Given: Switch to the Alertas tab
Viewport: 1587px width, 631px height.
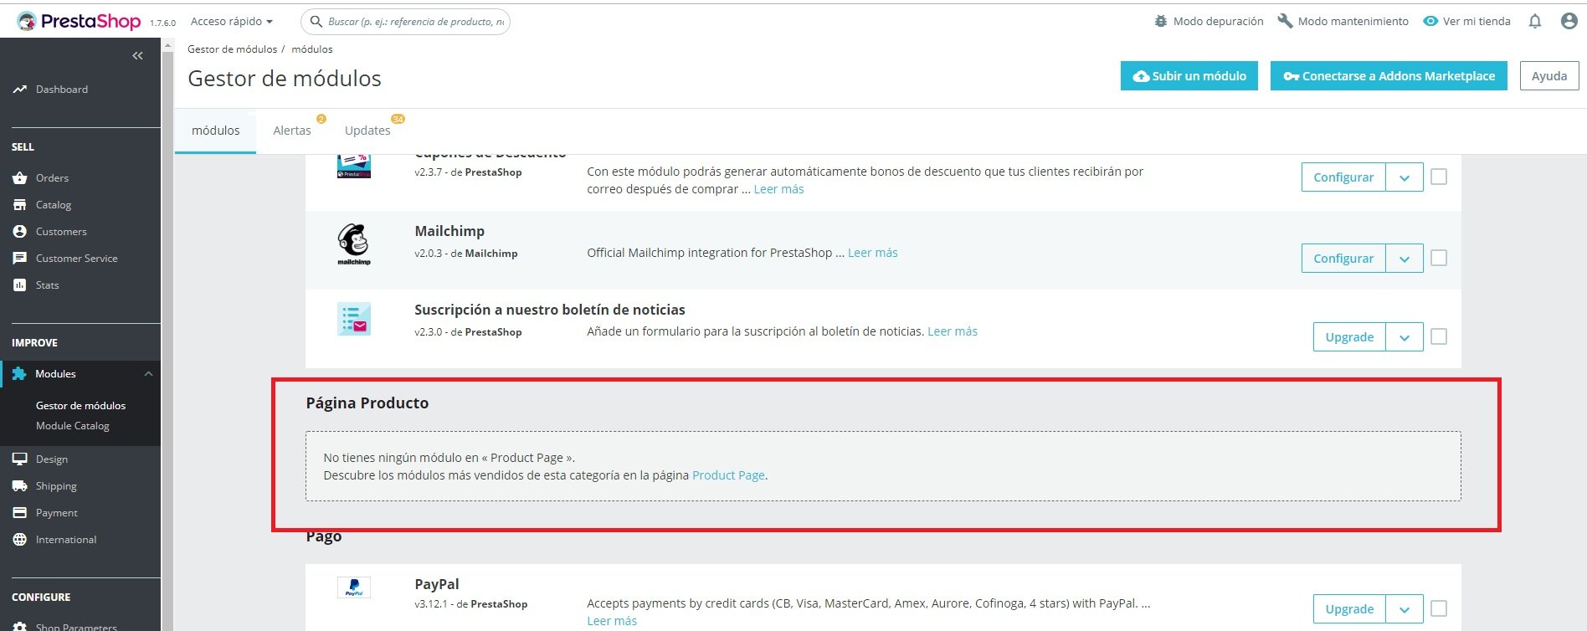Looking at the screenshot, I should coord(292,131).
